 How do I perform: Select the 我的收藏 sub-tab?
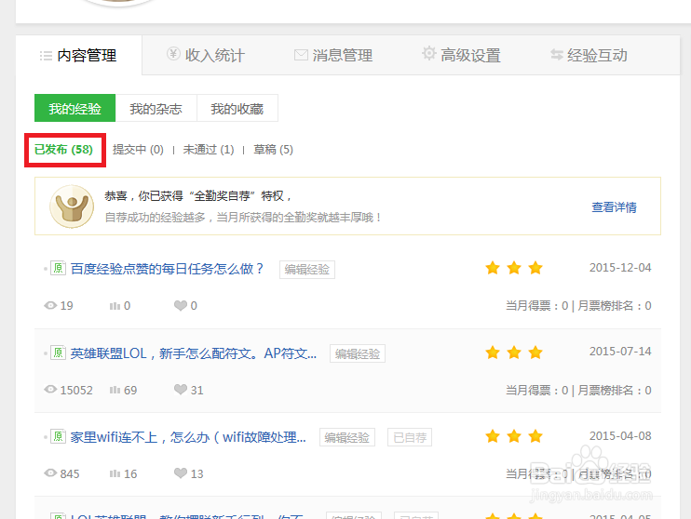(237, 108)
